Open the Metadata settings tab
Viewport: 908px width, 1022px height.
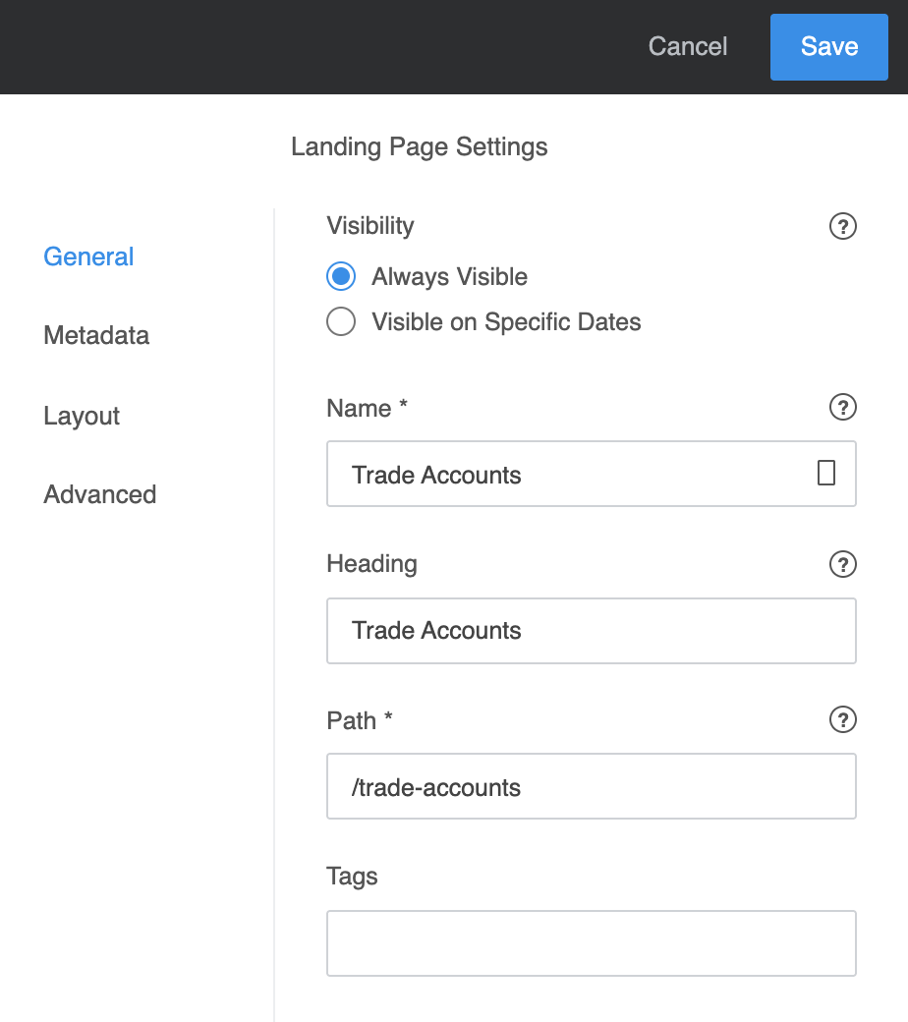(x=96, y=335)
